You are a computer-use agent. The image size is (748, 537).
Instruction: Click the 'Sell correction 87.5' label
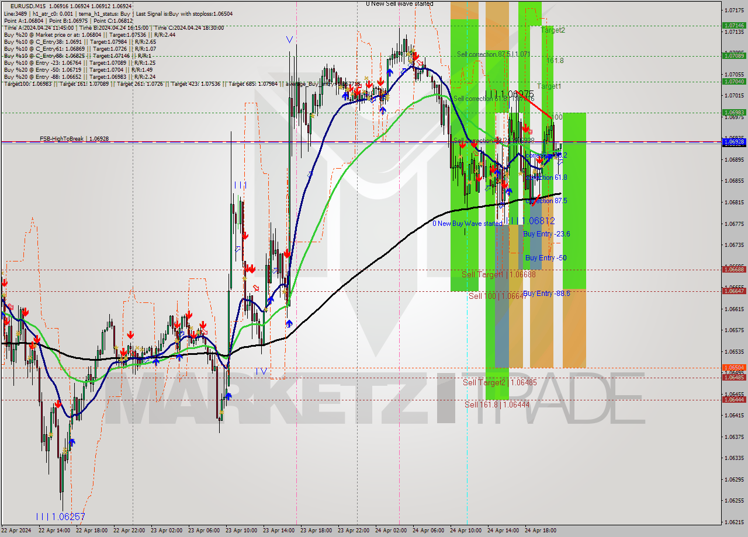point(494,54)
